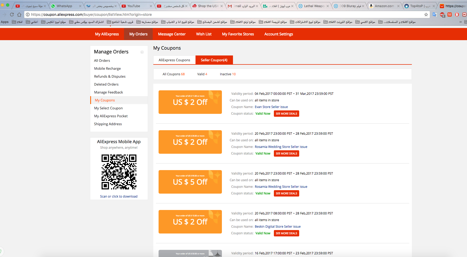The image size is (467, 257).
Task: View site information icon in address bar
Action: (x=28, y=15)
